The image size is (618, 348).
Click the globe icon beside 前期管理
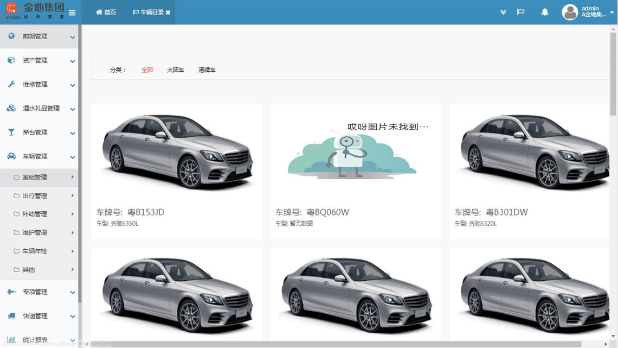pos(11,36)
